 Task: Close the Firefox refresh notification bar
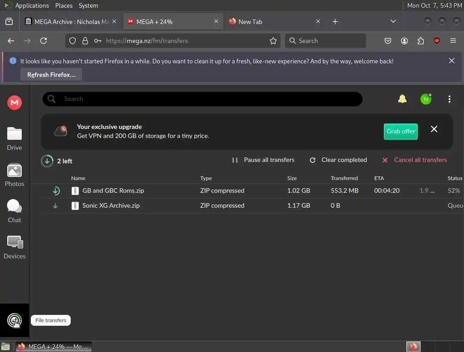point(452,61)
